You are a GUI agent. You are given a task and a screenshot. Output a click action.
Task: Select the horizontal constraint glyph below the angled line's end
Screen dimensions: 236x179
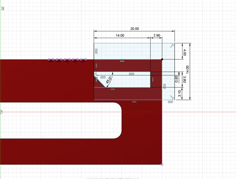point(113,89)
